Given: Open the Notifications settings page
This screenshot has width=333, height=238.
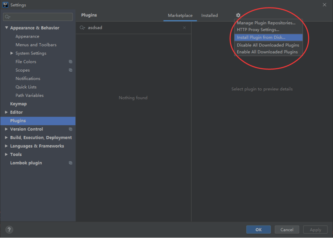Looking at the screenshot, I should coord(28,78).
